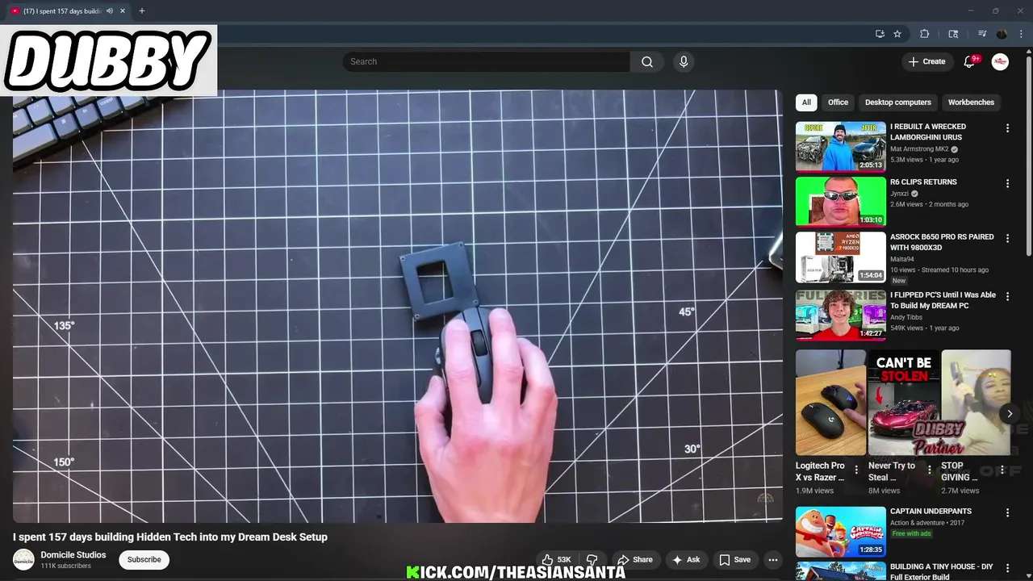Viewport: 1033px width, 581px height.
Task: Open the Logitech Pro X short thumbnail
Action: pyautogui.click(x=830, y=403)
